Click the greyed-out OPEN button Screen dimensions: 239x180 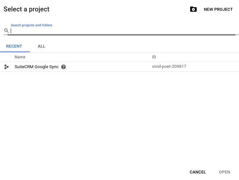tap(225, 172)
